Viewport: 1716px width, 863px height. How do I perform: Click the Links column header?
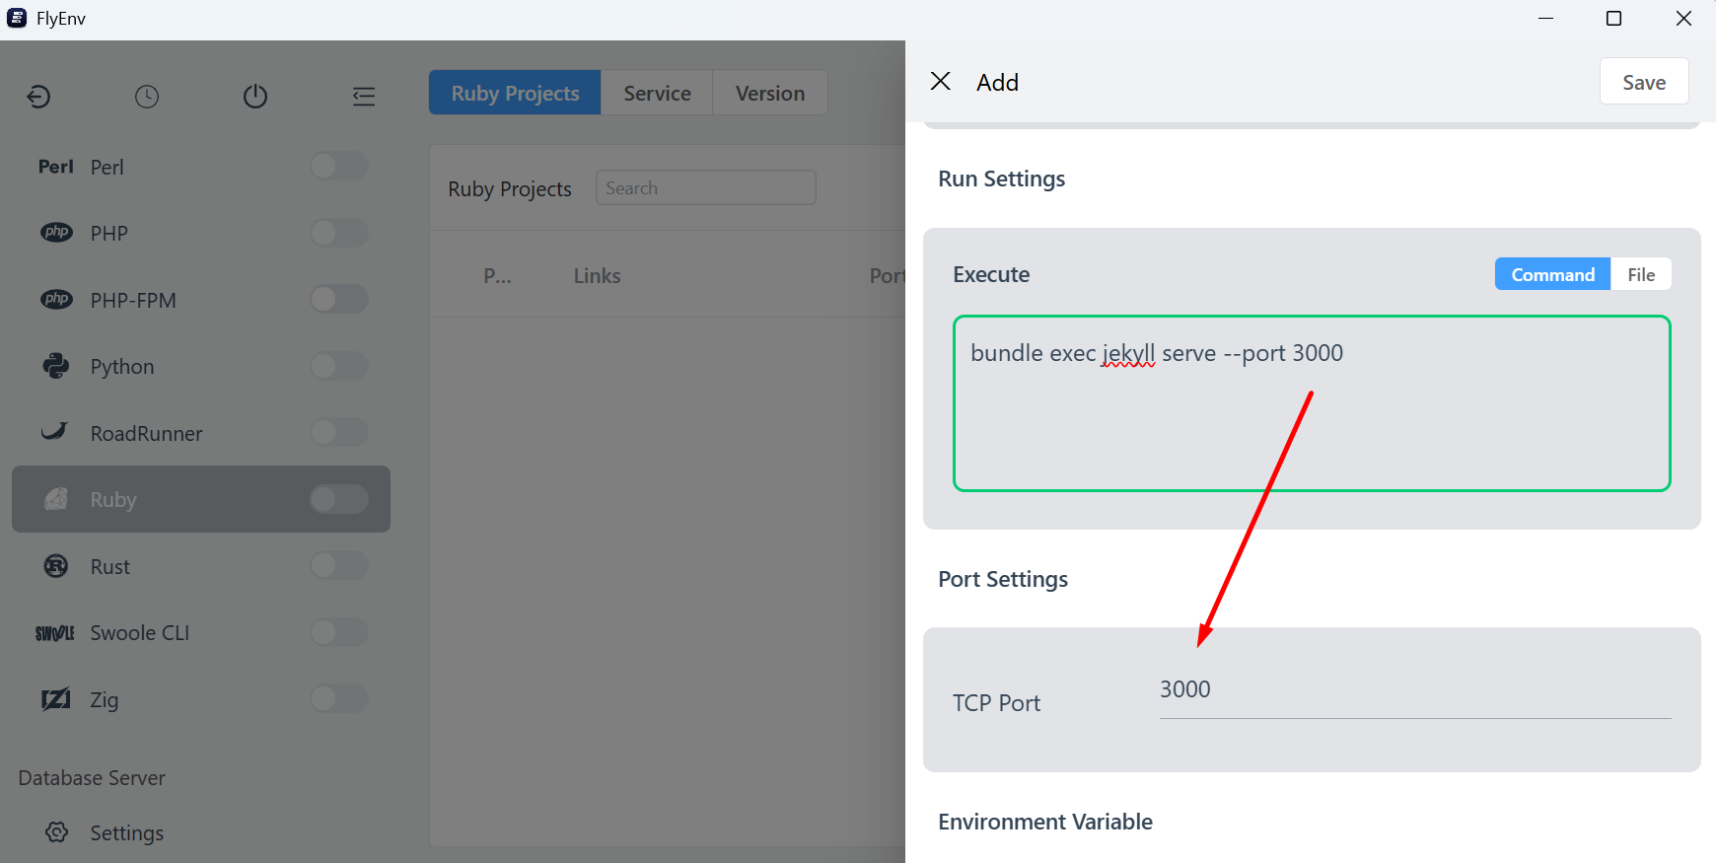coord(598,276)
